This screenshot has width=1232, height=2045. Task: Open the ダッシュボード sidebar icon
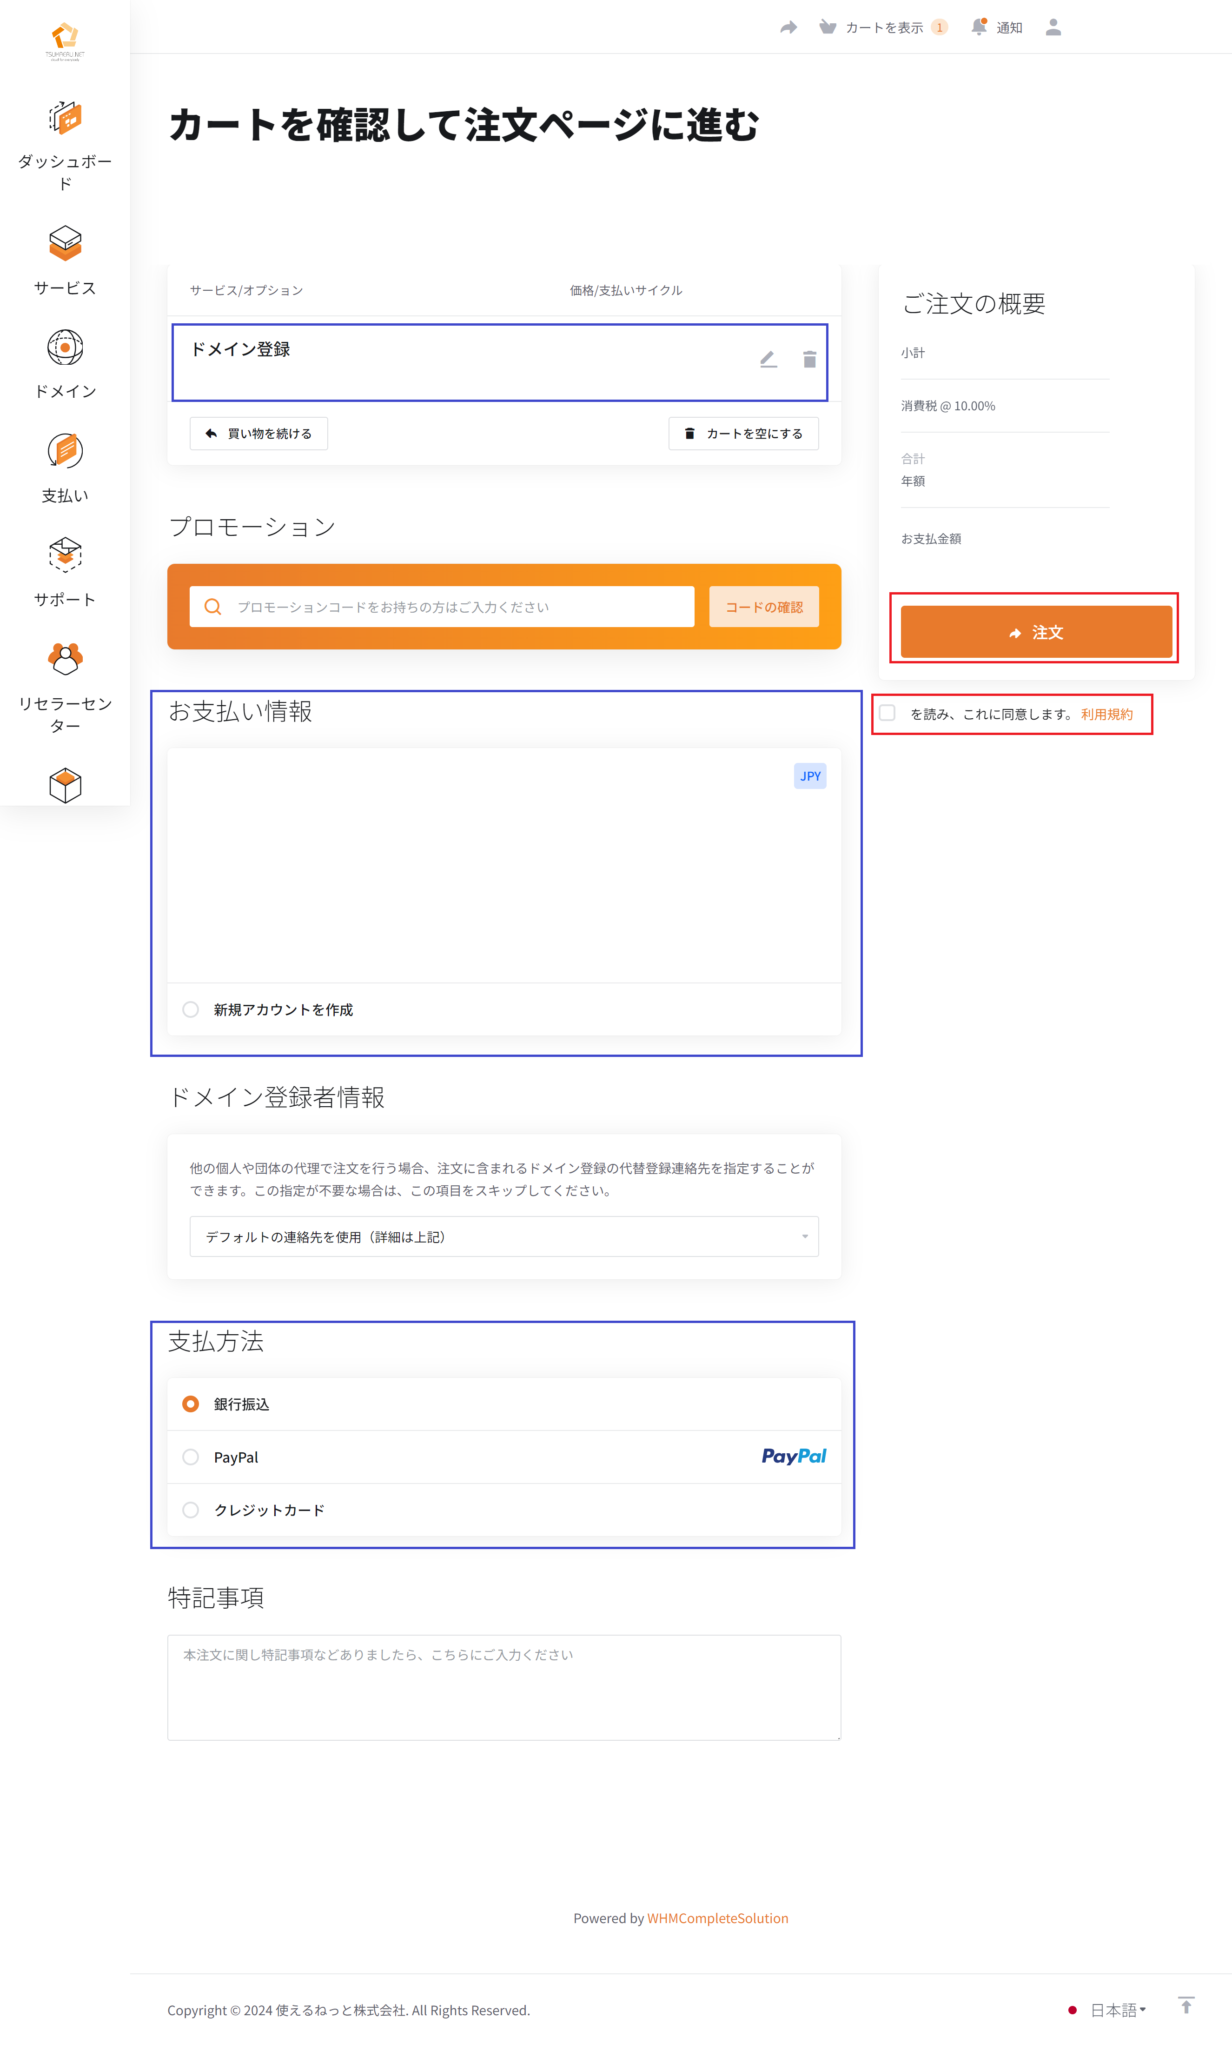tap(65, 119)
